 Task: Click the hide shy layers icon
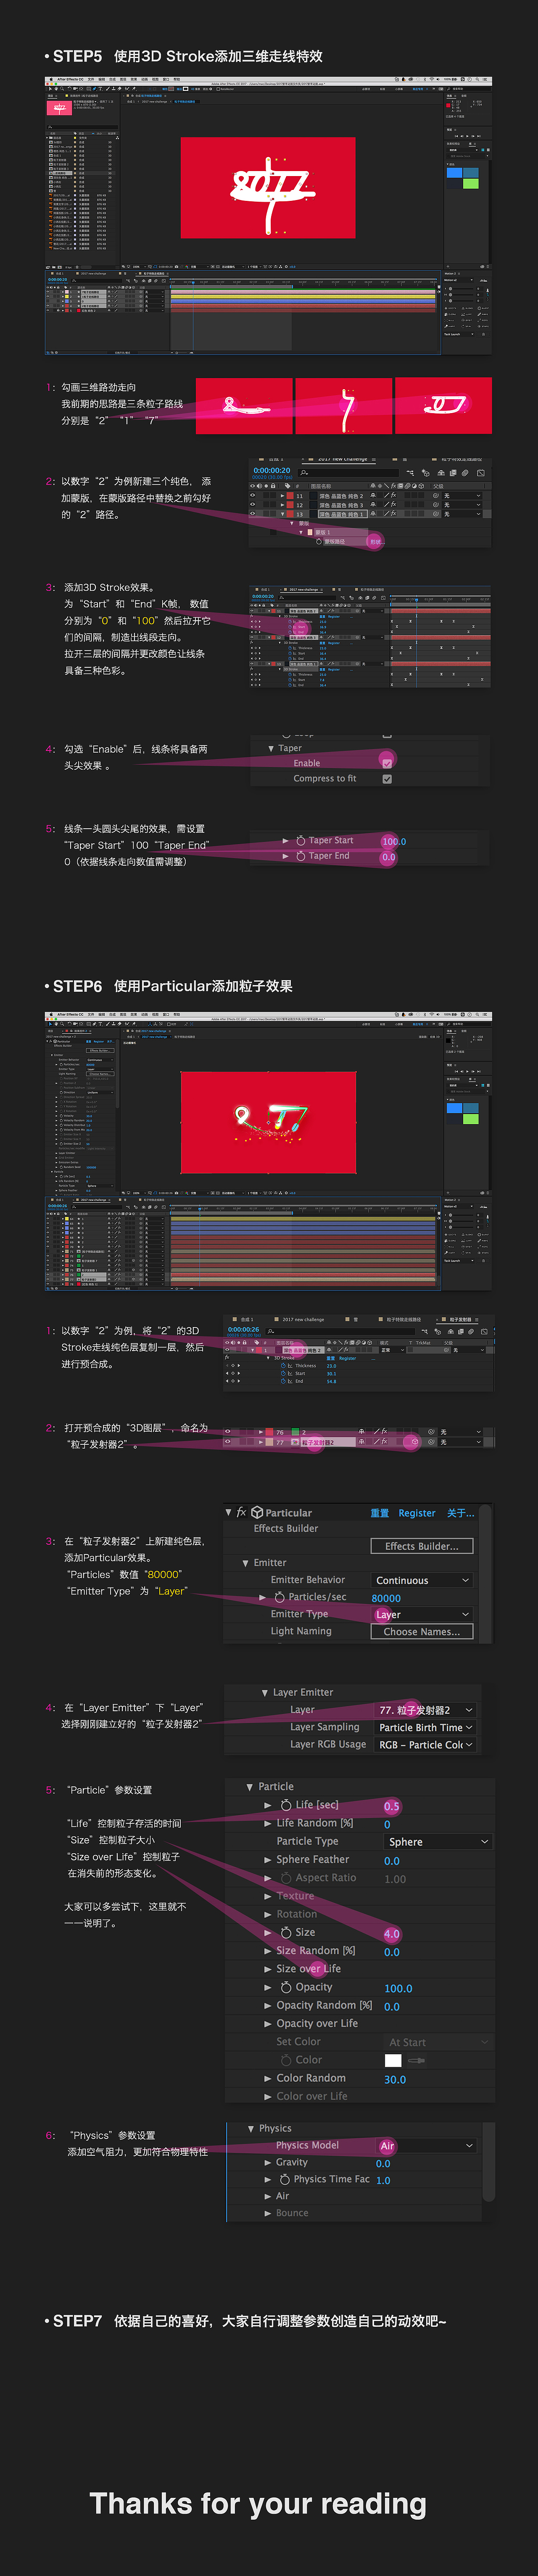pos(441,473)
